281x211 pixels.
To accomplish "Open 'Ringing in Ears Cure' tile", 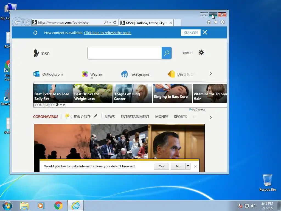I will point(172,93).
